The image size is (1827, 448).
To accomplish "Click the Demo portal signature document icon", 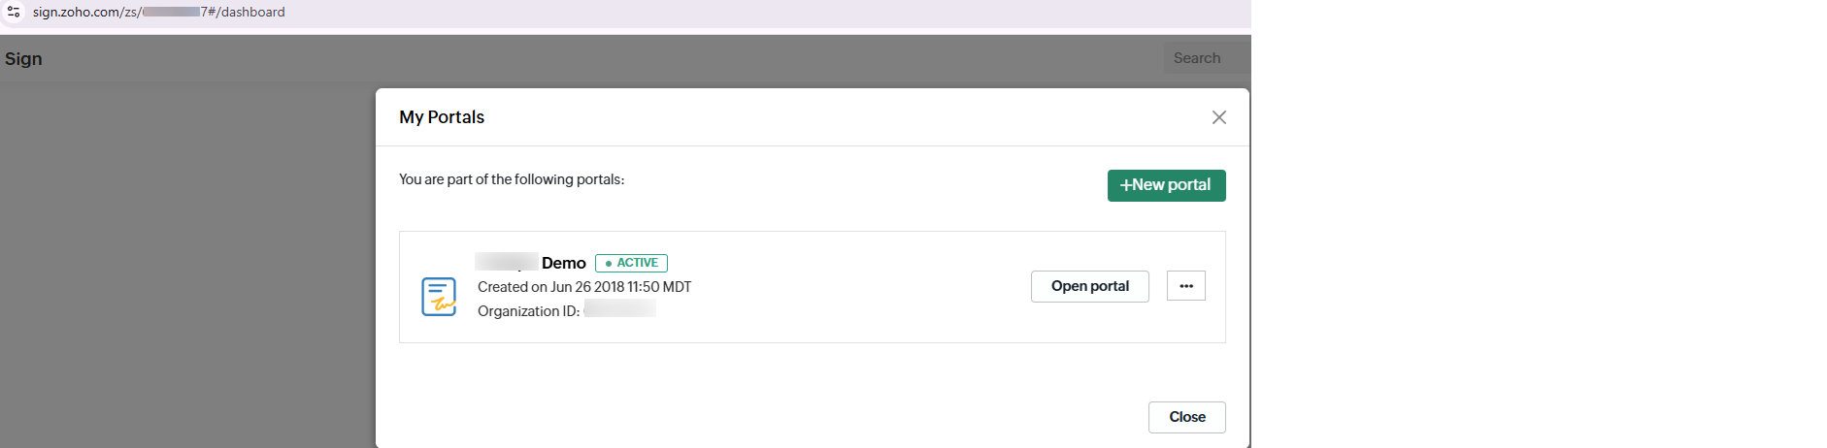I will [439, 296].
